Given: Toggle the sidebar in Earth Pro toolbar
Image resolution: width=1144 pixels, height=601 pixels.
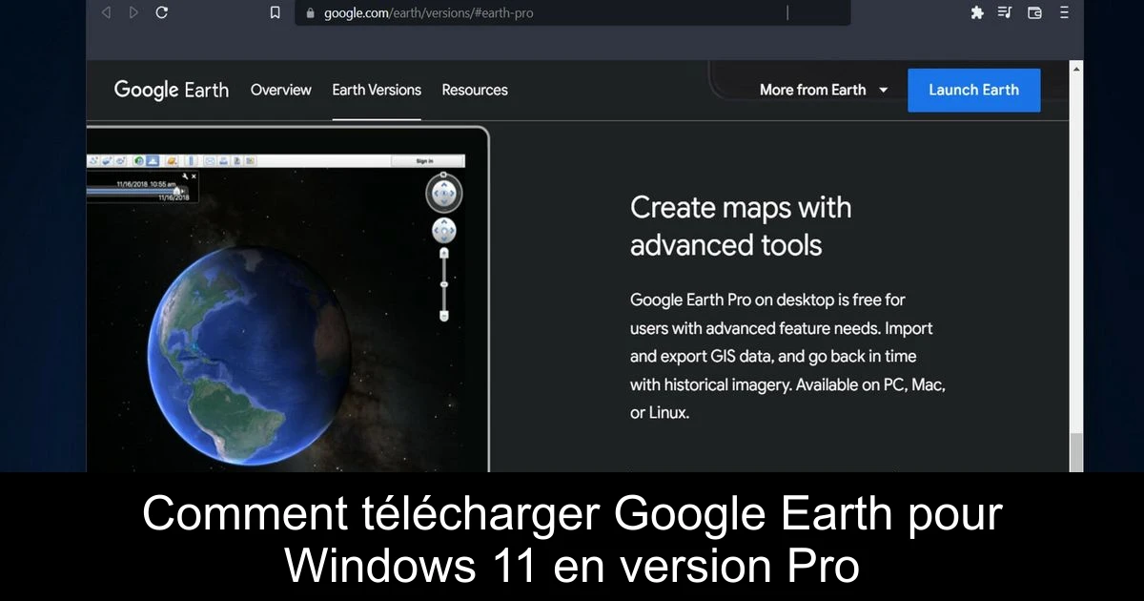Looking at the screenshot, I should pyautogui.click(x=94, y=159).
